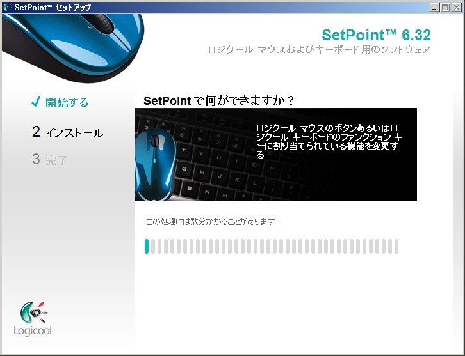Click the SetPoint icon in title bar

click(8, 7)
